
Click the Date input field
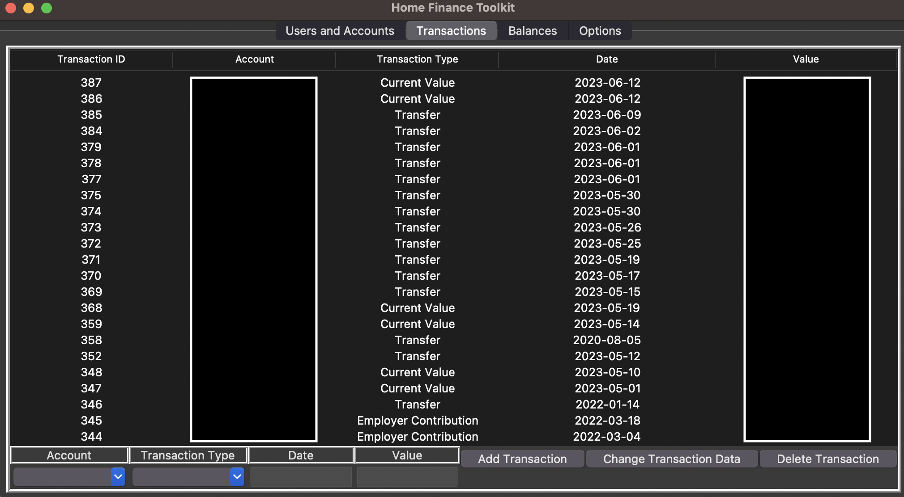(x=301, y=477)
